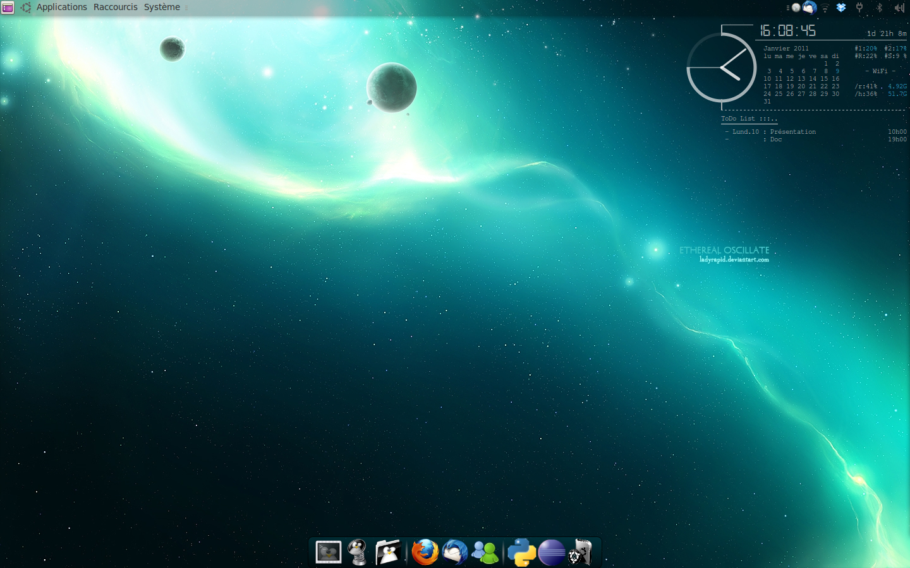Open the penguin-on-spring launcher in the dock
This screenshot has width=910, height=568.
pyautogui.click(x=358, y=552)
